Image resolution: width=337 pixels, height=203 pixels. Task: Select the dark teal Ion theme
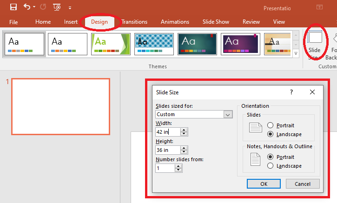[x=197, y=44]
